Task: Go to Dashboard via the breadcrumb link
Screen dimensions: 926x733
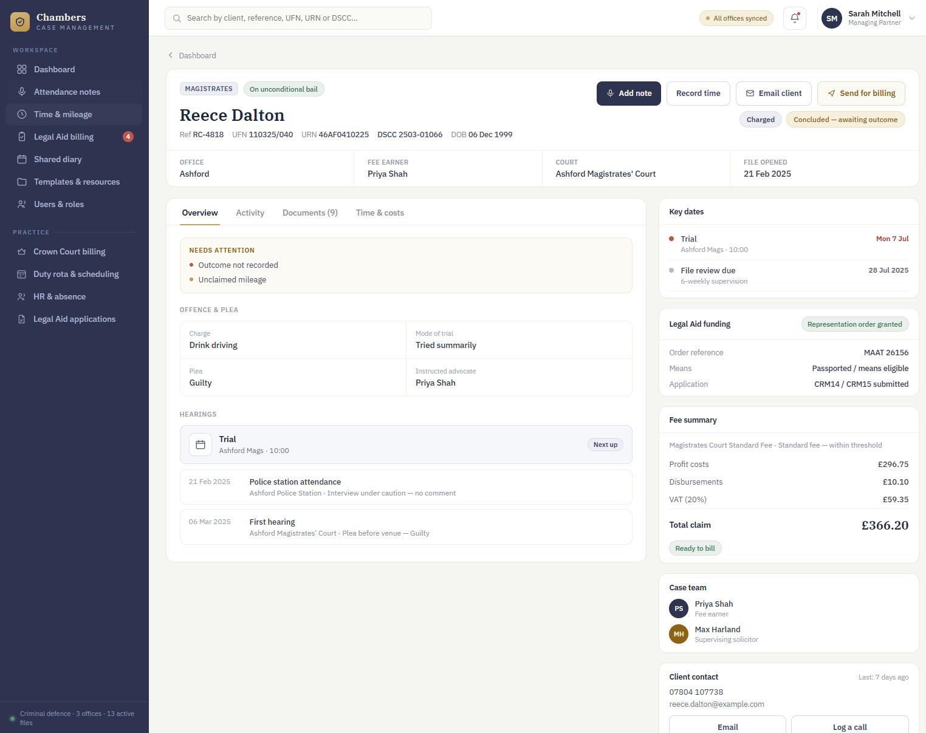Action: 197,55
